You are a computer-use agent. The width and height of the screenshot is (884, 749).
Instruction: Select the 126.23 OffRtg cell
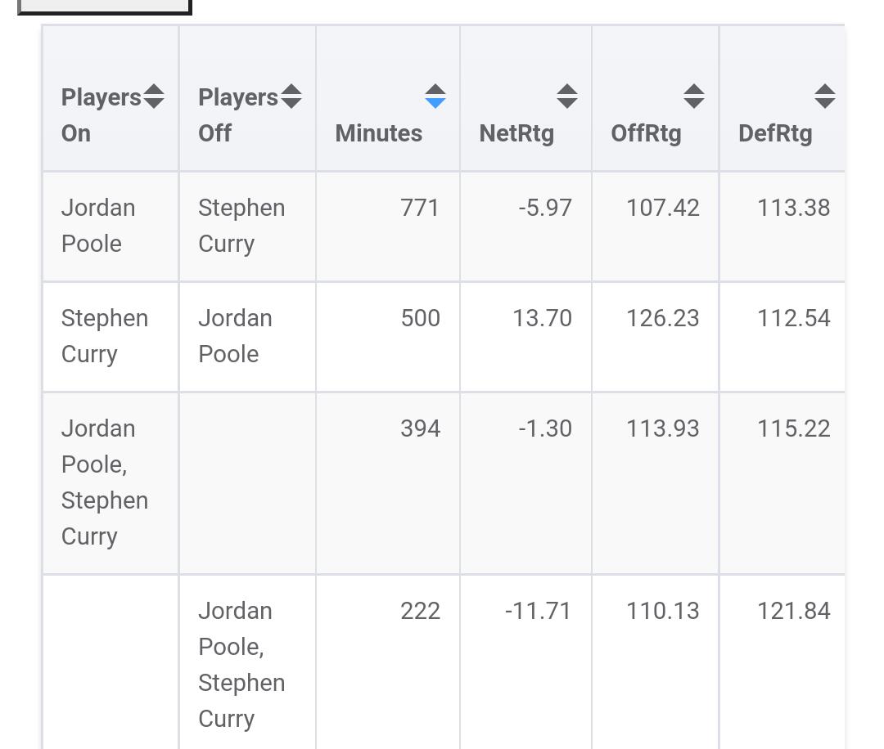[662, 318]
